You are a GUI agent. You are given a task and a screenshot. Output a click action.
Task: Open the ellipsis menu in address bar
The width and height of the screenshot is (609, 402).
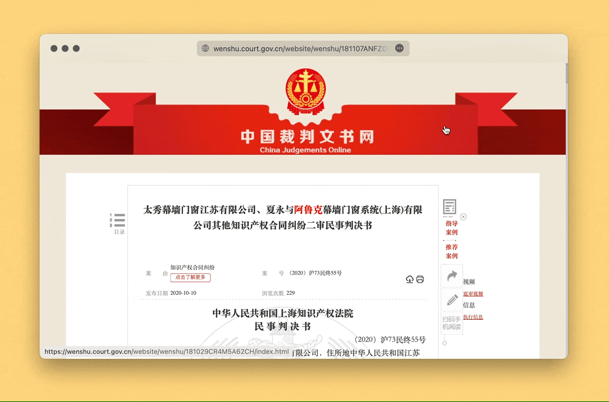pos(399,48)
